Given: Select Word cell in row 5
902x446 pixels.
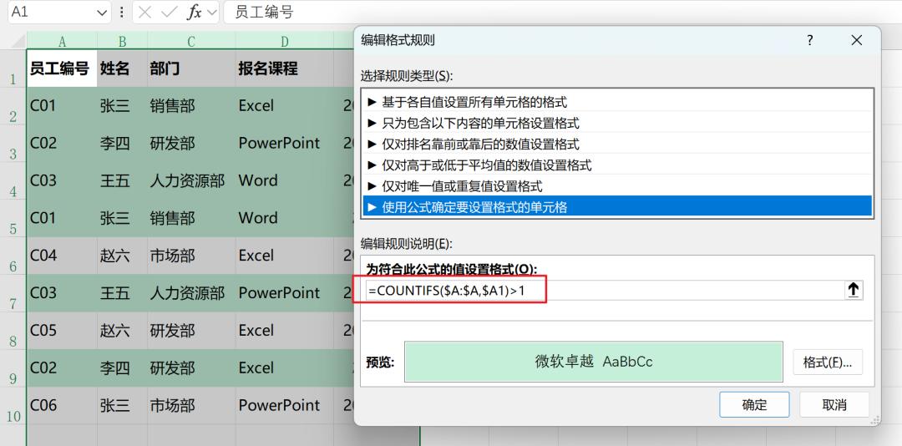Looking at the screenshot, I should click(x=284, y=218).
